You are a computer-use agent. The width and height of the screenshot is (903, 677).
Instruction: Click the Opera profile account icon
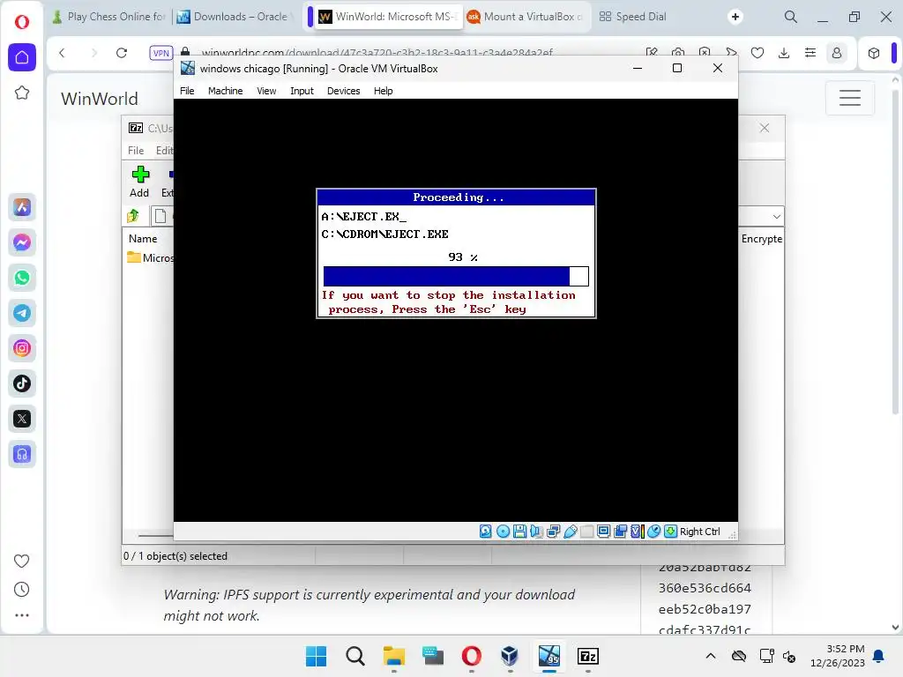click(837, 53)
